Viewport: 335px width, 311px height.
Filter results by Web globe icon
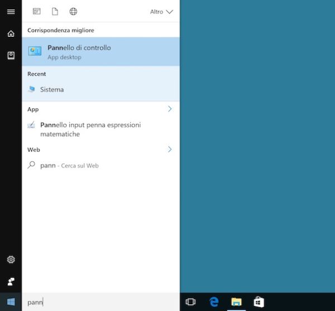[x=73, y=11]
